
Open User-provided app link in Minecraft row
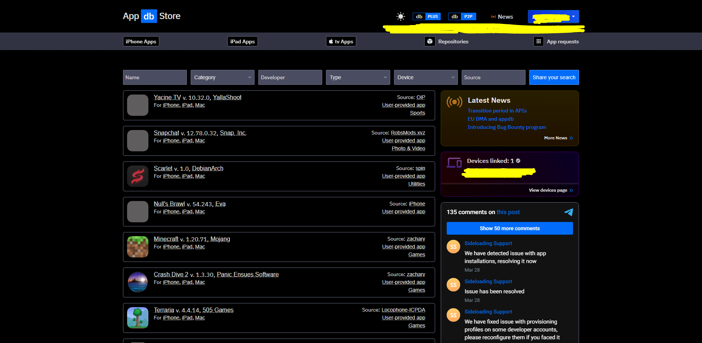(x=404, y=247)
